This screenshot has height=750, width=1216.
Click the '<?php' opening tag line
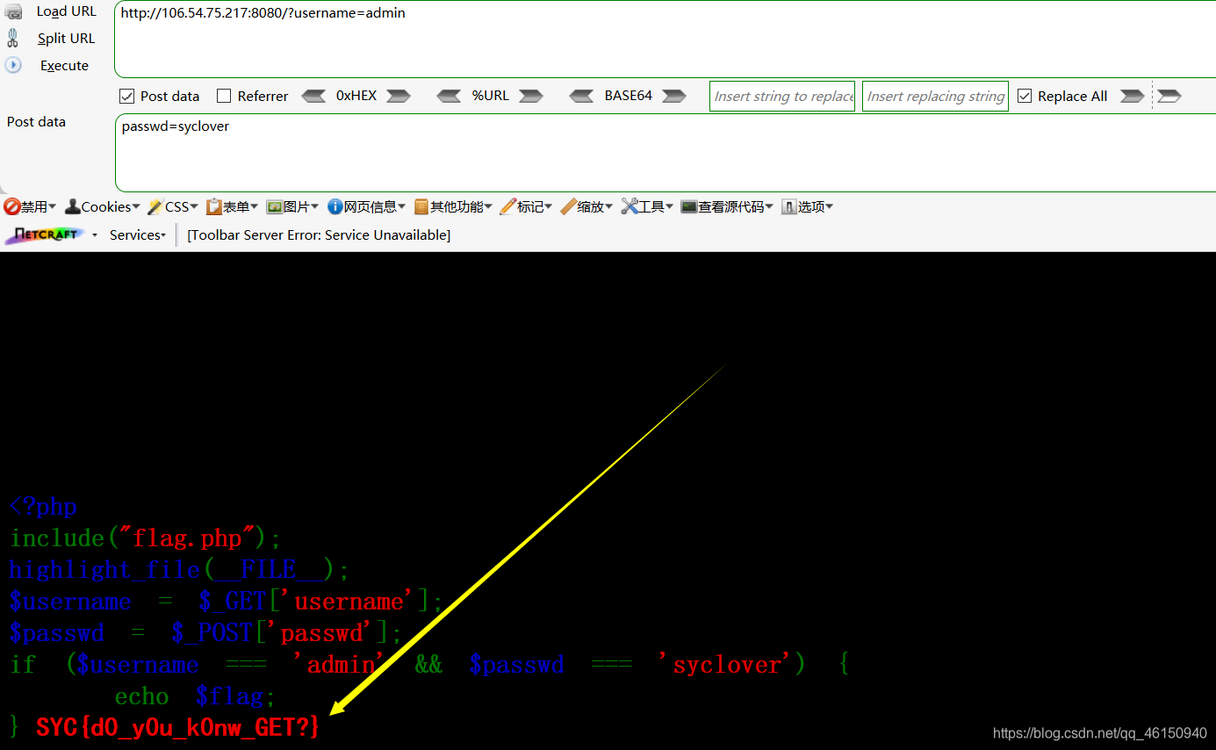point(43,507)
